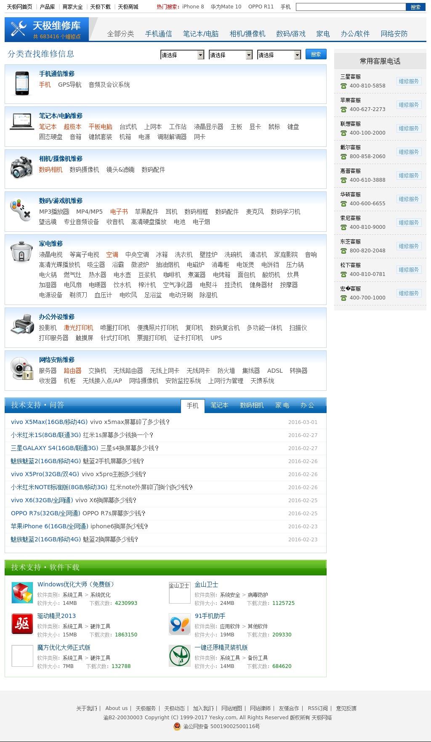Click the phone icon beside 400-810-0781
Screen dimensions: 431x742
click(x=343, y=274)
